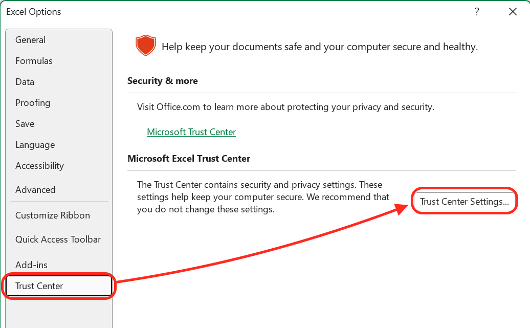Click the Excel Options title bar

(x=205, y=12)
